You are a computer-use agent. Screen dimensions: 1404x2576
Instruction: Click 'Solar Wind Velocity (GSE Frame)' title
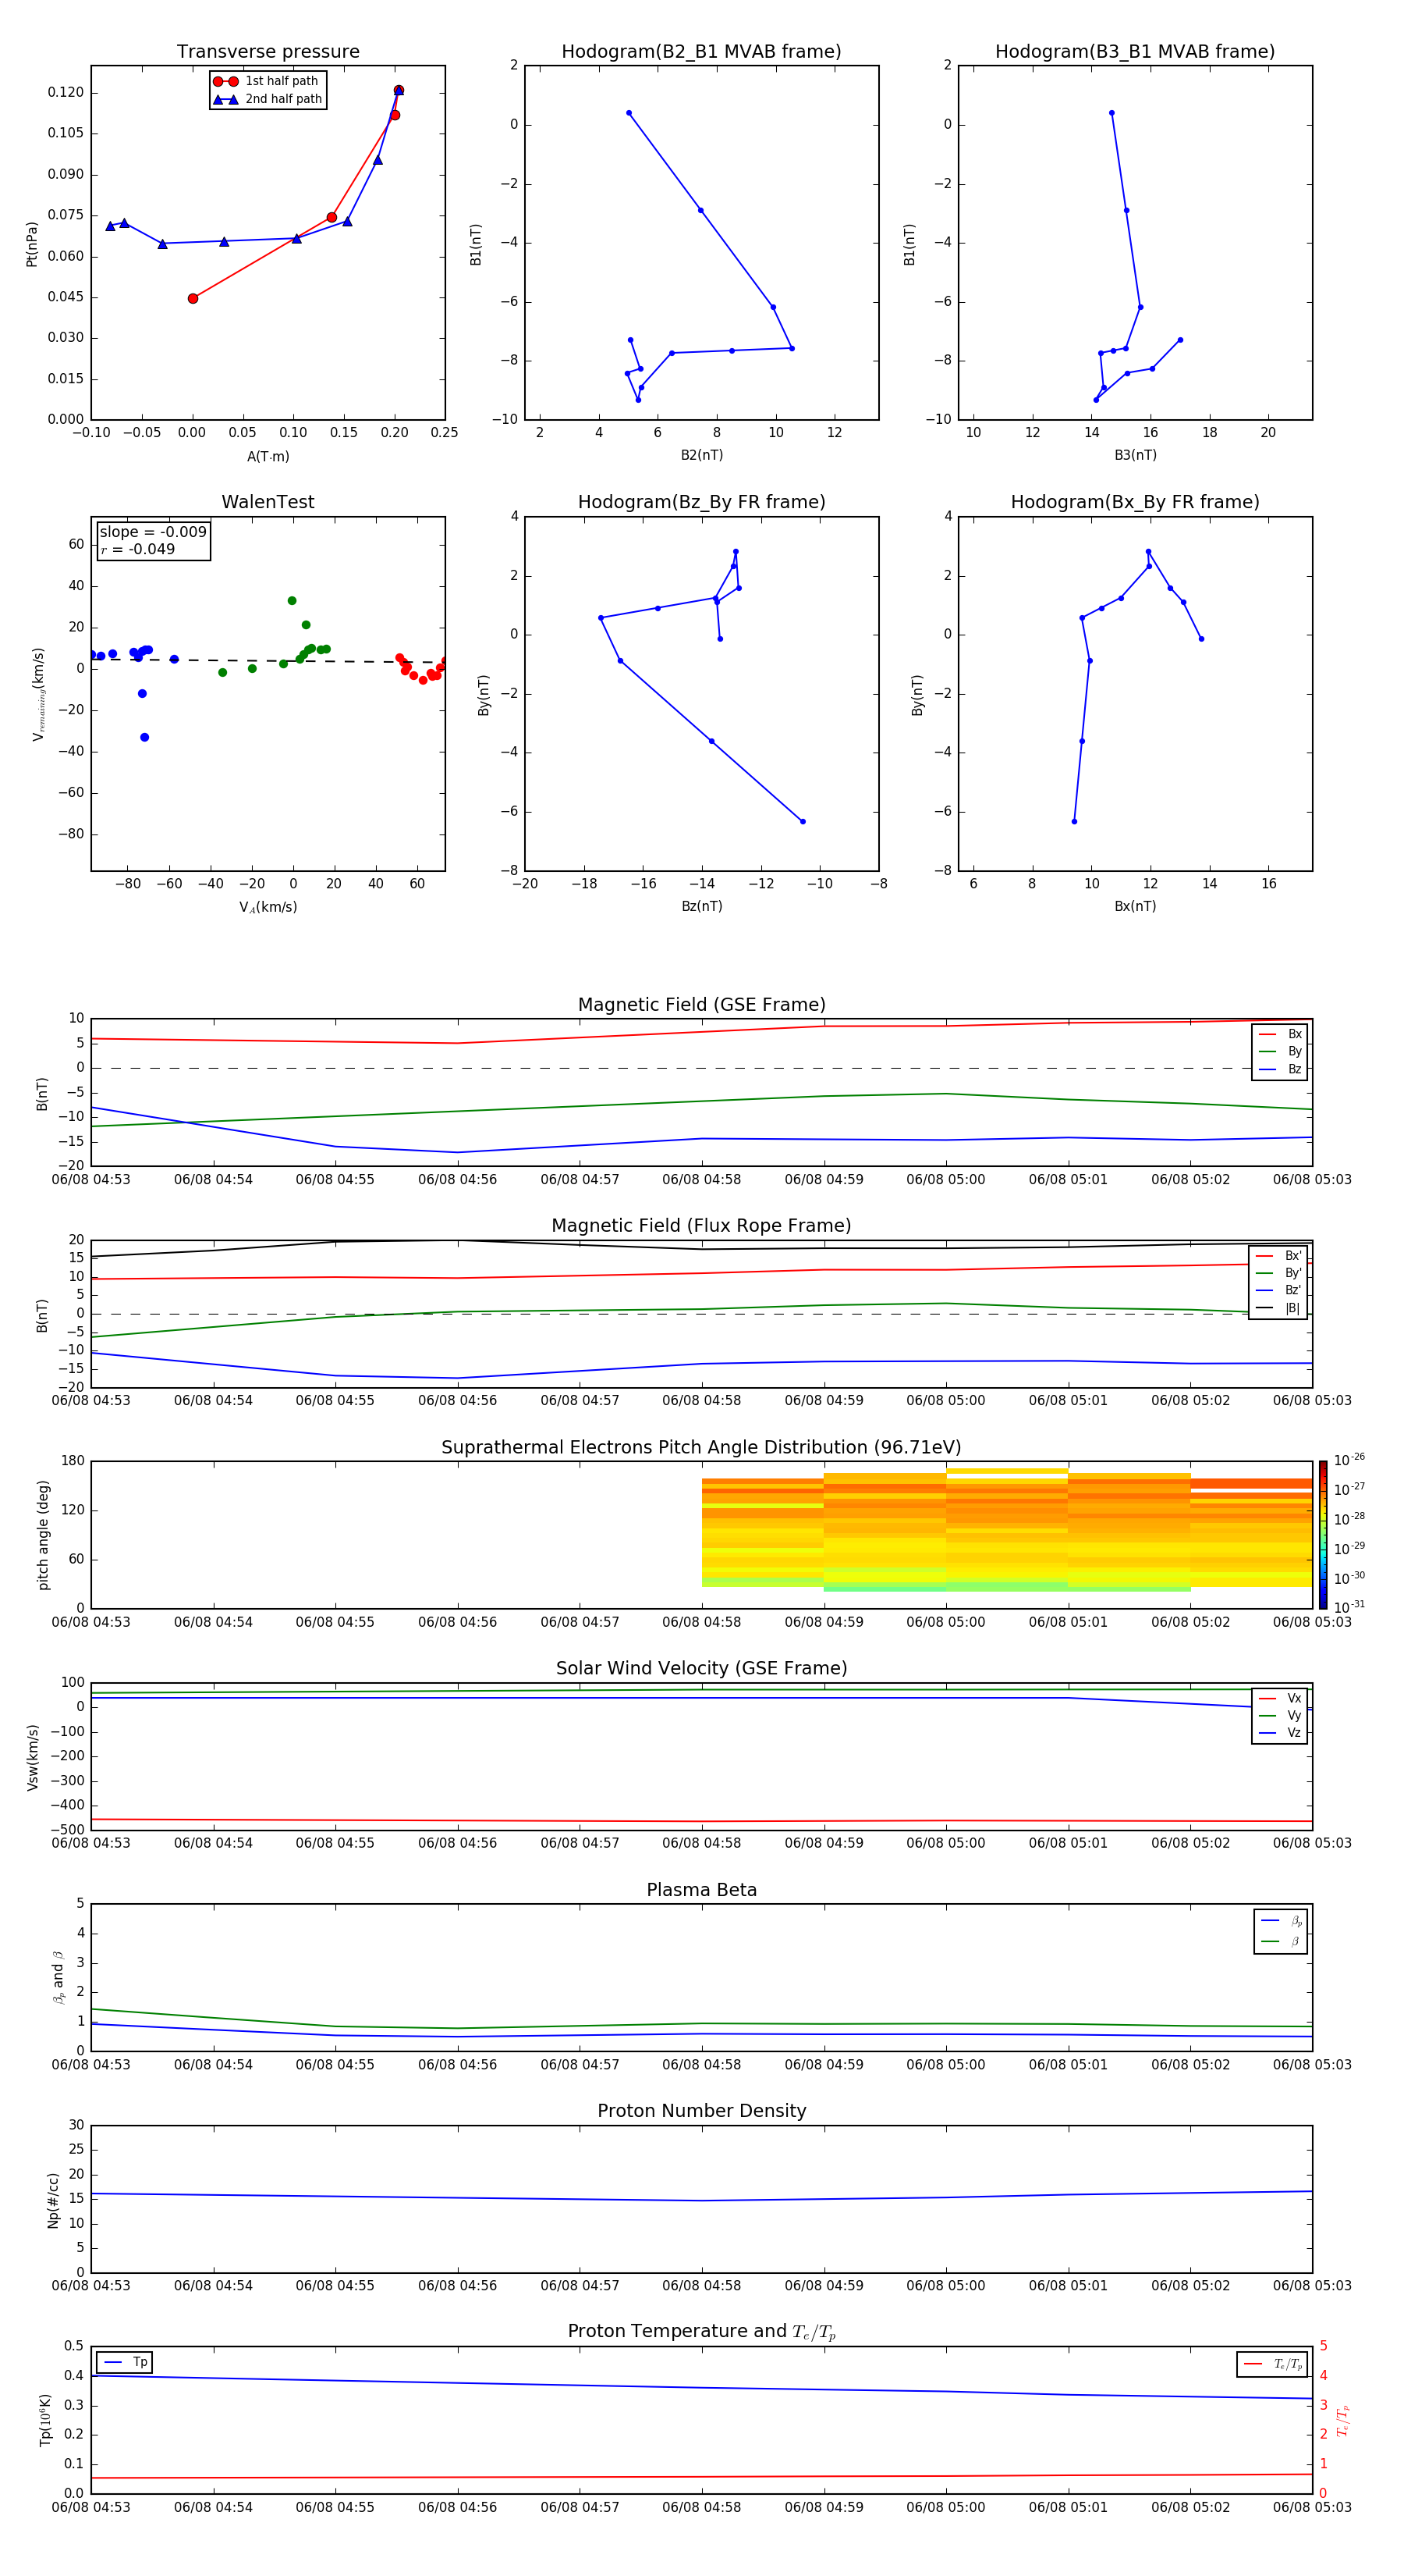coord(701,1668)
